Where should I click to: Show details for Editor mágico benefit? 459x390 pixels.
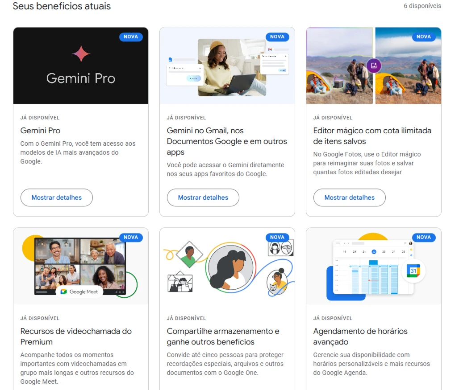click(350, 197)
